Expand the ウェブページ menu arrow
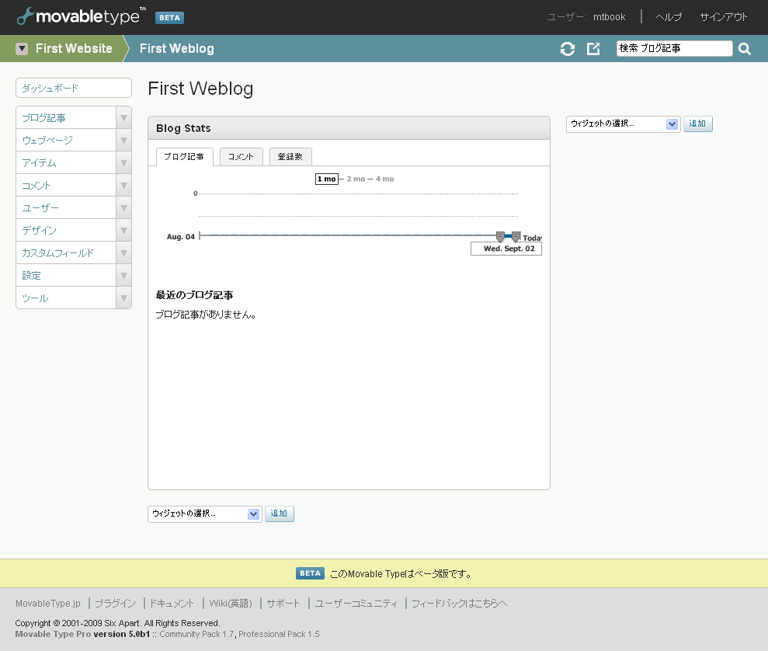Image resolution: width=768 pixels, height=651 pixels. coord(124,140)
